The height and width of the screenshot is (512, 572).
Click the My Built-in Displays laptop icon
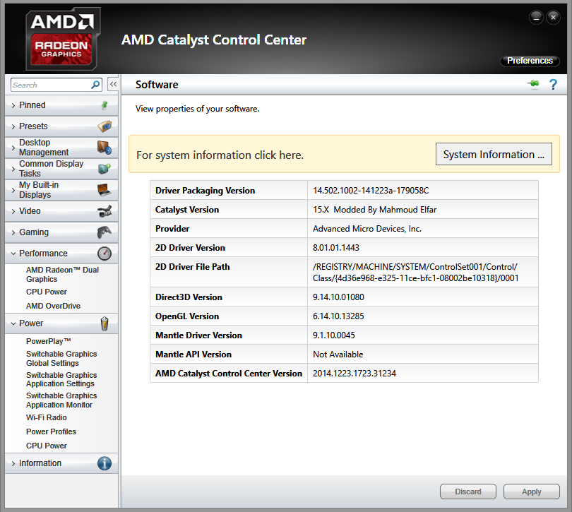pos(105,190)
